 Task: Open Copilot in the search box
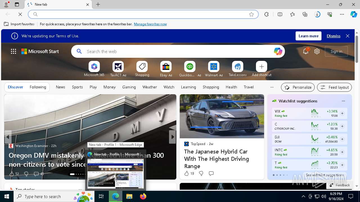[278, 51]
